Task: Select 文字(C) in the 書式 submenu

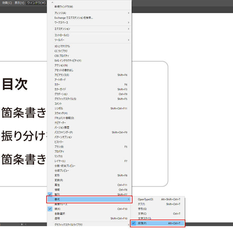Action: coord(158,214)
